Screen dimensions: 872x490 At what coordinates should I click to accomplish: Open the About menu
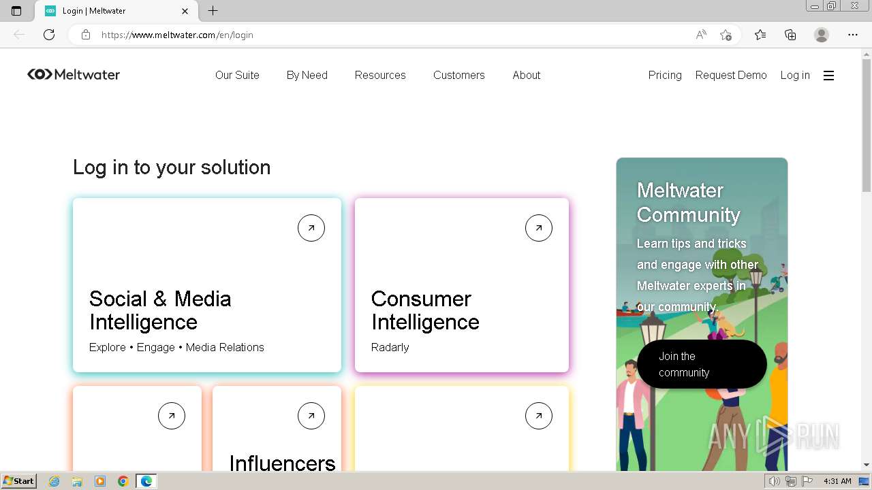pyautogui.click(x=527, y=76)
